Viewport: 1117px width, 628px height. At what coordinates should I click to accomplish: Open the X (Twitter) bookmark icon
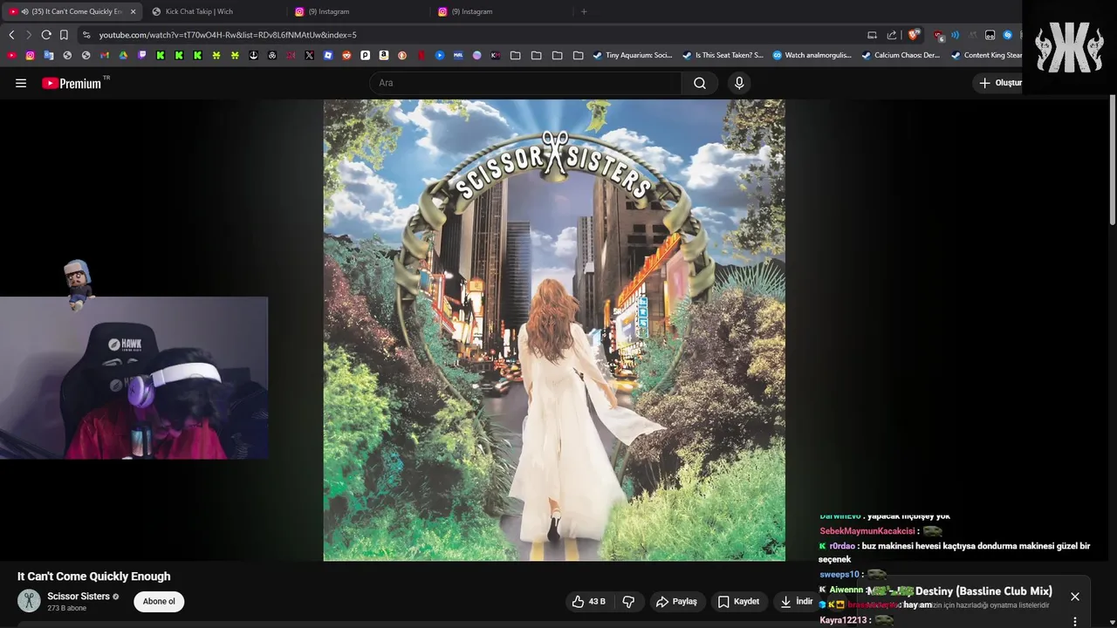click(x=309, y=55)
